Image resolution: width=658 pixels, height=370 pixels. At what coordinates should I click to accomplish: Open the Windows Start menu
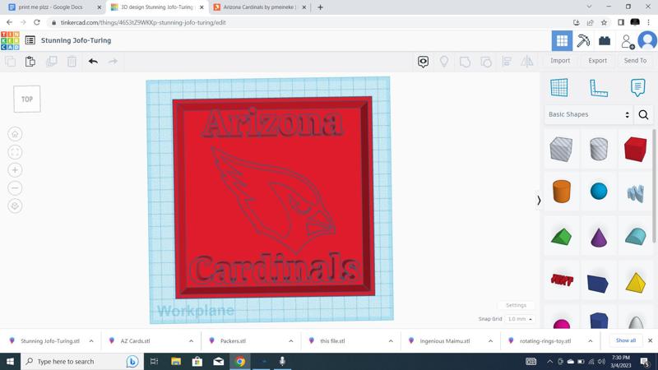(10, 361)
